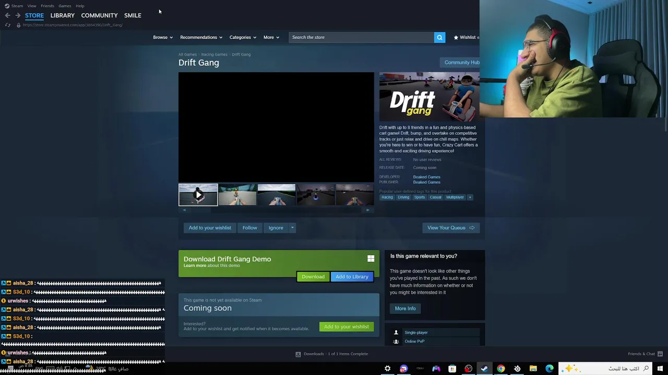Click the Windows Start button
Screen dimensions: 668x375
(660, 369)
